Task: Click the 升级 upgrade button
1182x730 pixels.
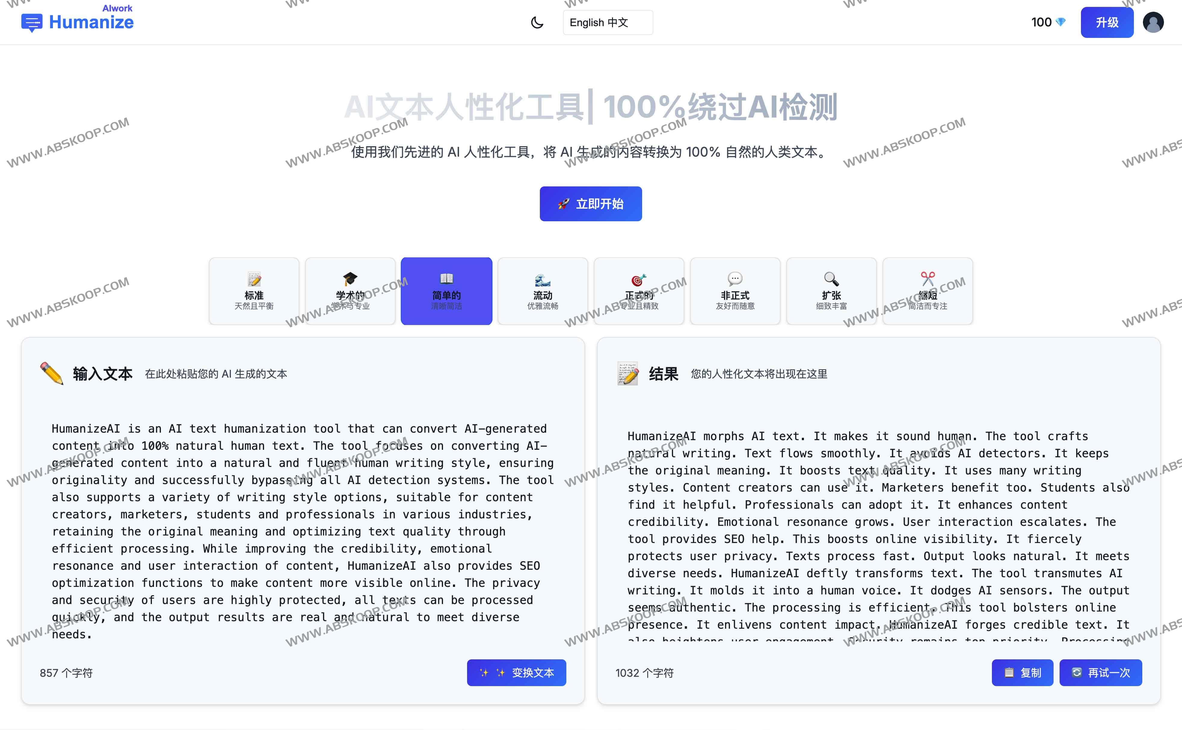Action: coord(1107,22)
